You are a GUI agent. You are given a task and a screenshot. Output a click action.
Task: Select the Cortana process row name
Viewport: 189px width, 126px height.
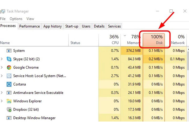[19, 84]
